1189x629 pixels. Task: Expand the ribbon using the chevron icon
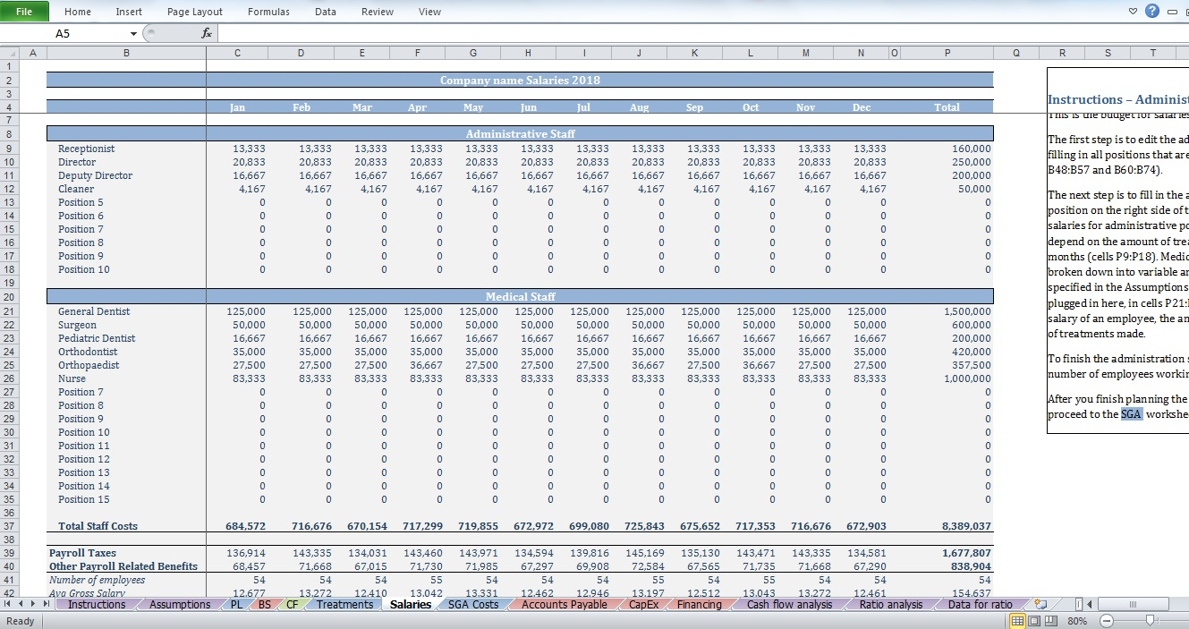[1133, 12]
